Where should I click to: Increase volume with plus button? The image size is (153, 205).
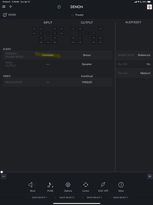(150, 176)
